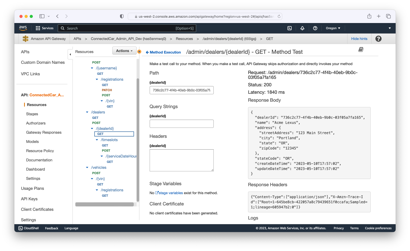
Task: Open the Actions dropdown
Action: (124, 51)
